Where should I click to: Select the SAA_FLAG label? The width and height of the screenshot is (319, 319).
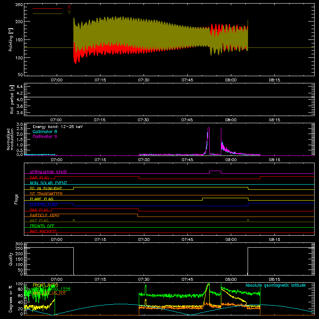[x=39, y=210]
